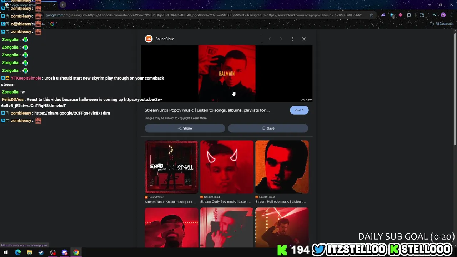Viewport: 457px width, 257px height.
Task: Open a new Chrome tab with plus
Action: 62,5
